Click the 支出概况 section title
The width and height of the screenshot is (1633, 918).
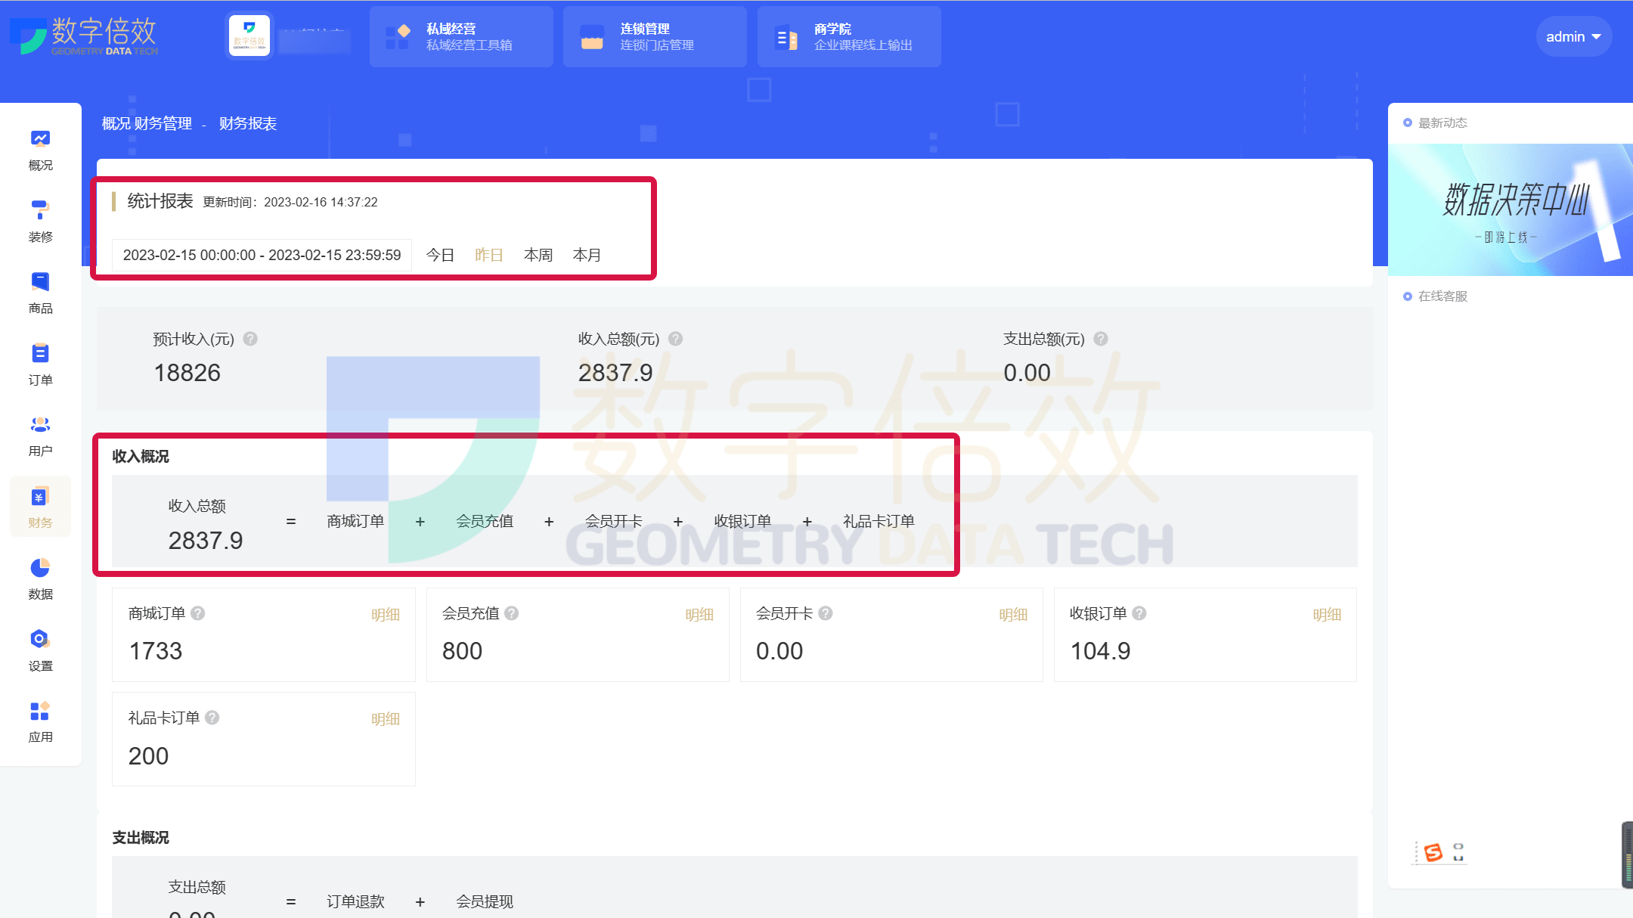point(141,837)
